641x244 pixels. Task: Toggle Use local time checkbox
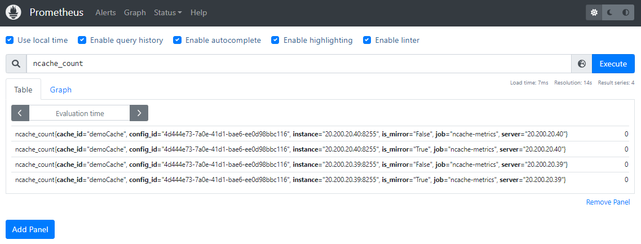pyautogui.click(x=10, y=40)
